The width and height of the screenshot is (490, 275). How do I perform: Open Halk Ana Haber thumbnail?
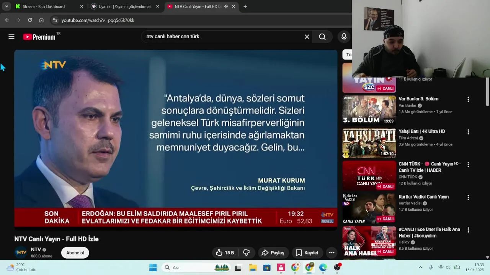click(369, 241)
